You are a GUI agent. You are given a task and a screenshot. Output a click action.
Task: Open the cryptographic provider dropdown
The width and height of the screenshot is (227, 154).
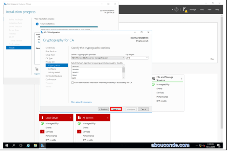98,58
